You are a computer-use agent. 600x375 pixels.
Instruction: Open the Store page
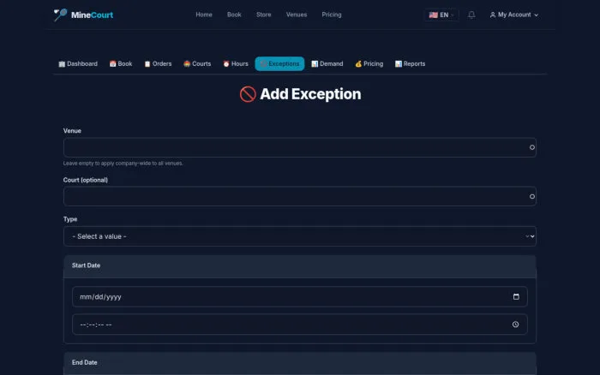click(x=264, y=15)
